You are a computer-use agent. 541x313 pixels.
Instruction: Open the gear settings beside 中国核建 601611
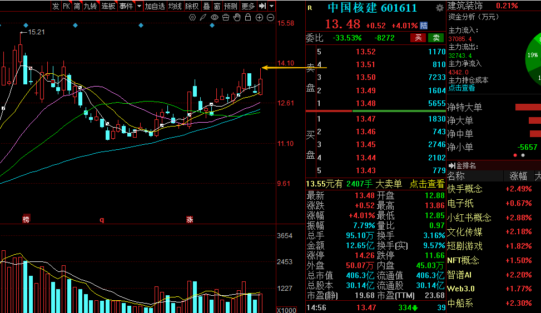(440, 8)
